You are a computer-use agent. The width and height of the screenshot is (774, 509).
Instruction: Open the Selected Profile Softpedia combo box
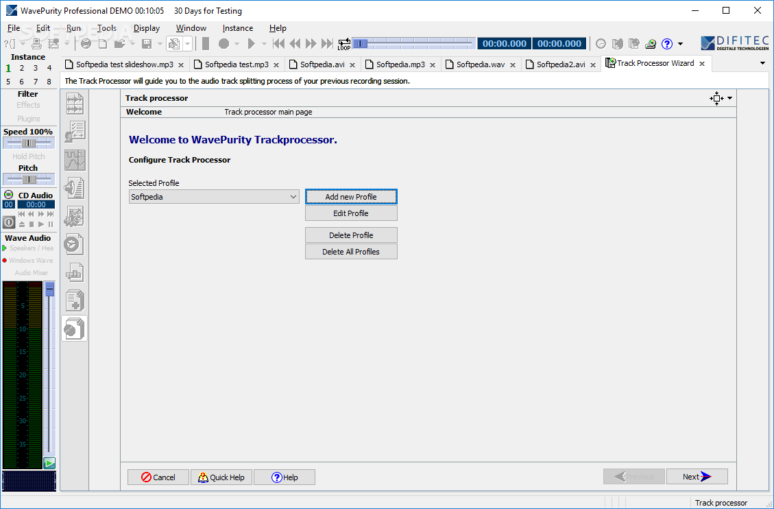coord(214,196)
